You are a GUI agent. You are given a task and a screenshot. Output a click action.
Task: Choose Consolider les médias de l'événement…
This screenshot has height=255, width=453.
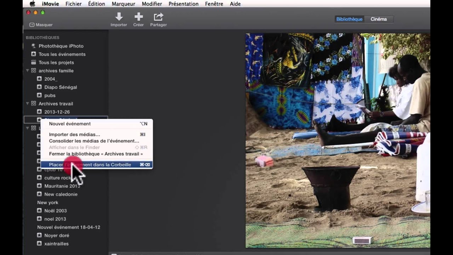(x=97, y=141)
